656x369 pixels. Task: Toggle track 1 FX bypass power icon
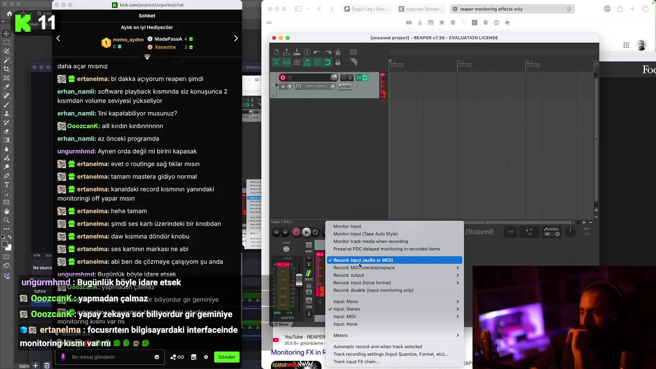(365, 78)
